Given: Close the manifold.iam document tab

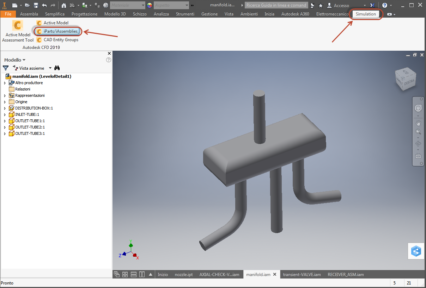Looking at the screenshot, I should (275, 274).
